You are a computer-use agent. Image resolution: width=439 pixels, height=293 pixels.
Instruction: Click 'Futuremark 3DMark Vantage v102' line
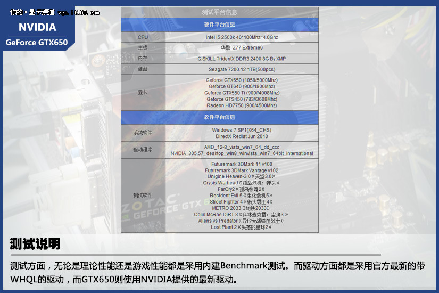coord(242,170)
